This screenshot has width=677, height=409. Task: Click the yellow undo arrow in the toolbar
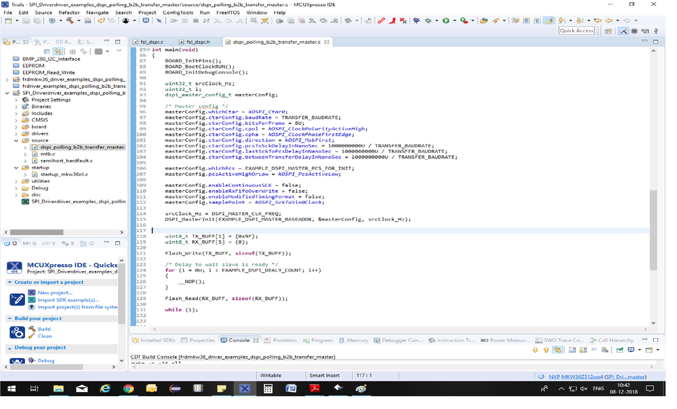point(101,20)
